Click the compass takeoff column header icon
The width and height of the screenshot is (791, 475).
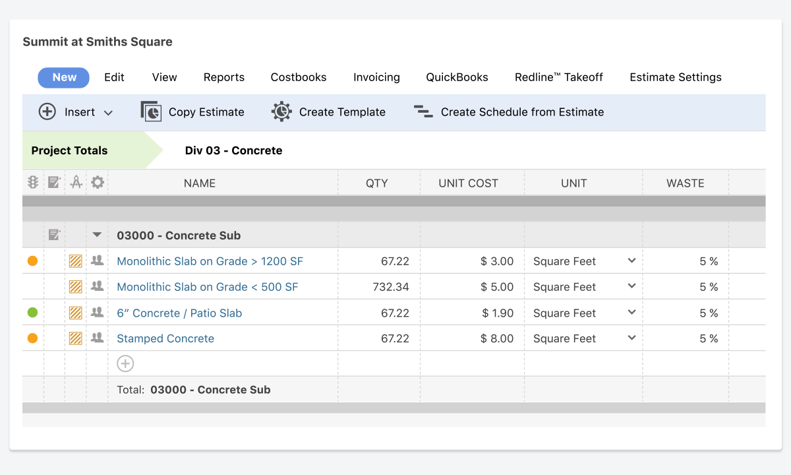(x=76, y=183)
